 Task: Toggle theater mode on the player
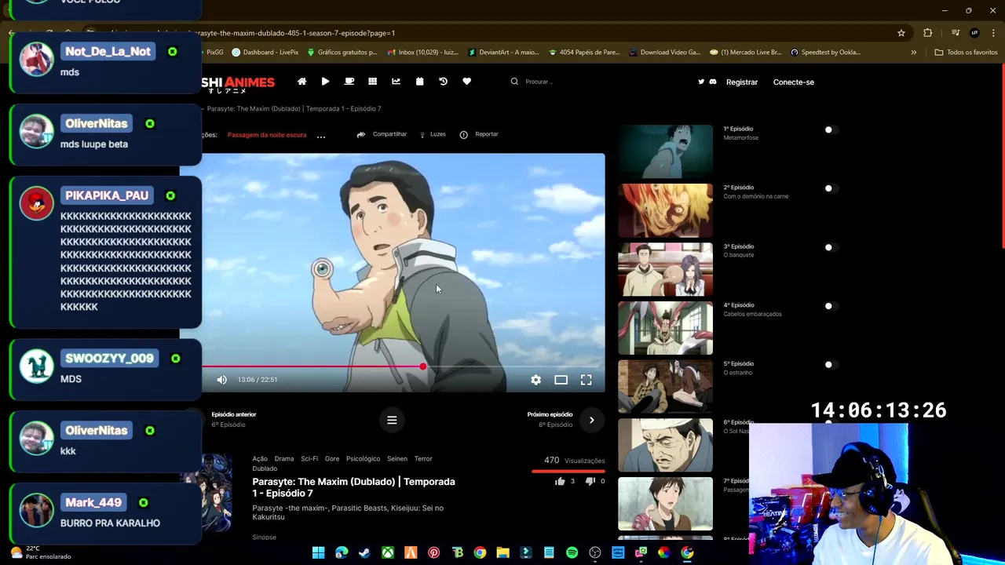[x=561, y=380]
